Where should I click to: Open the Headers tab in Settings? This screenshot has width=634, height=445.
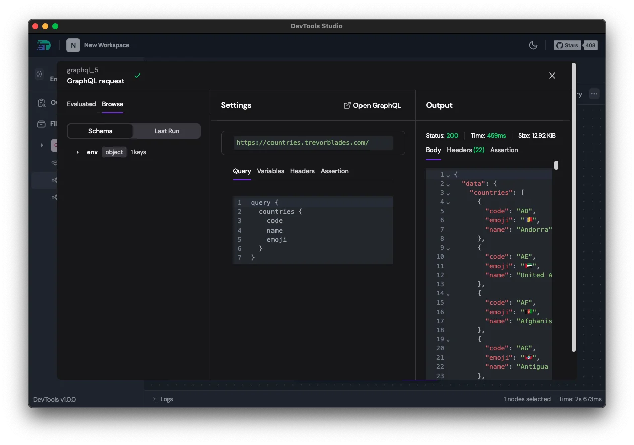click(x=302, y=171)
